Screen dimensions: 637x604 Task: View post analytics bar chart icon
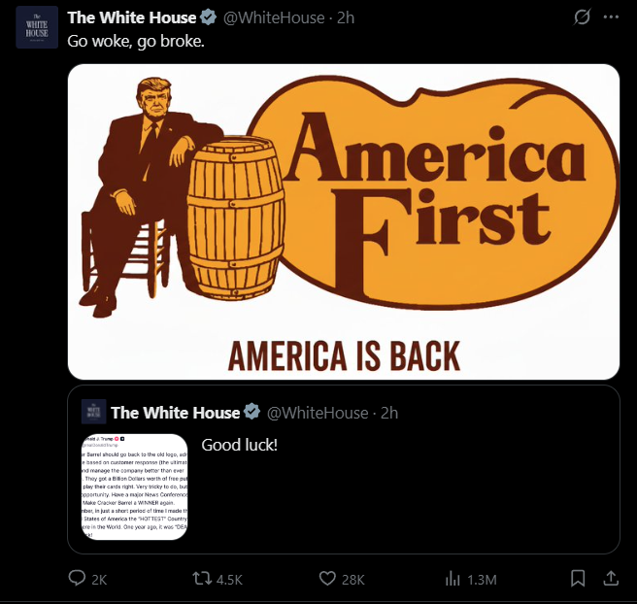[453, 579]
